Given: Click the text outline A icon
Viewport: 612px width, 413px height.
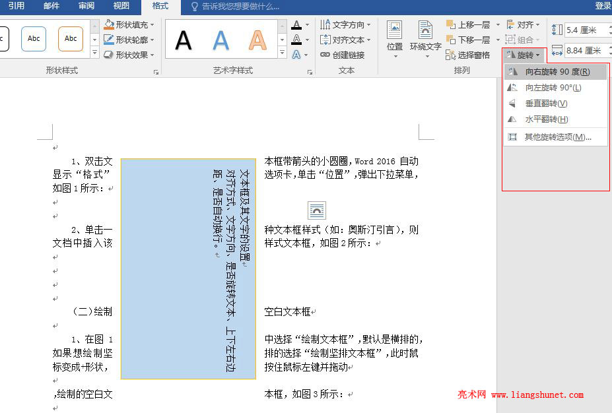Looking at the screenshot, I should tap(296, 40).
